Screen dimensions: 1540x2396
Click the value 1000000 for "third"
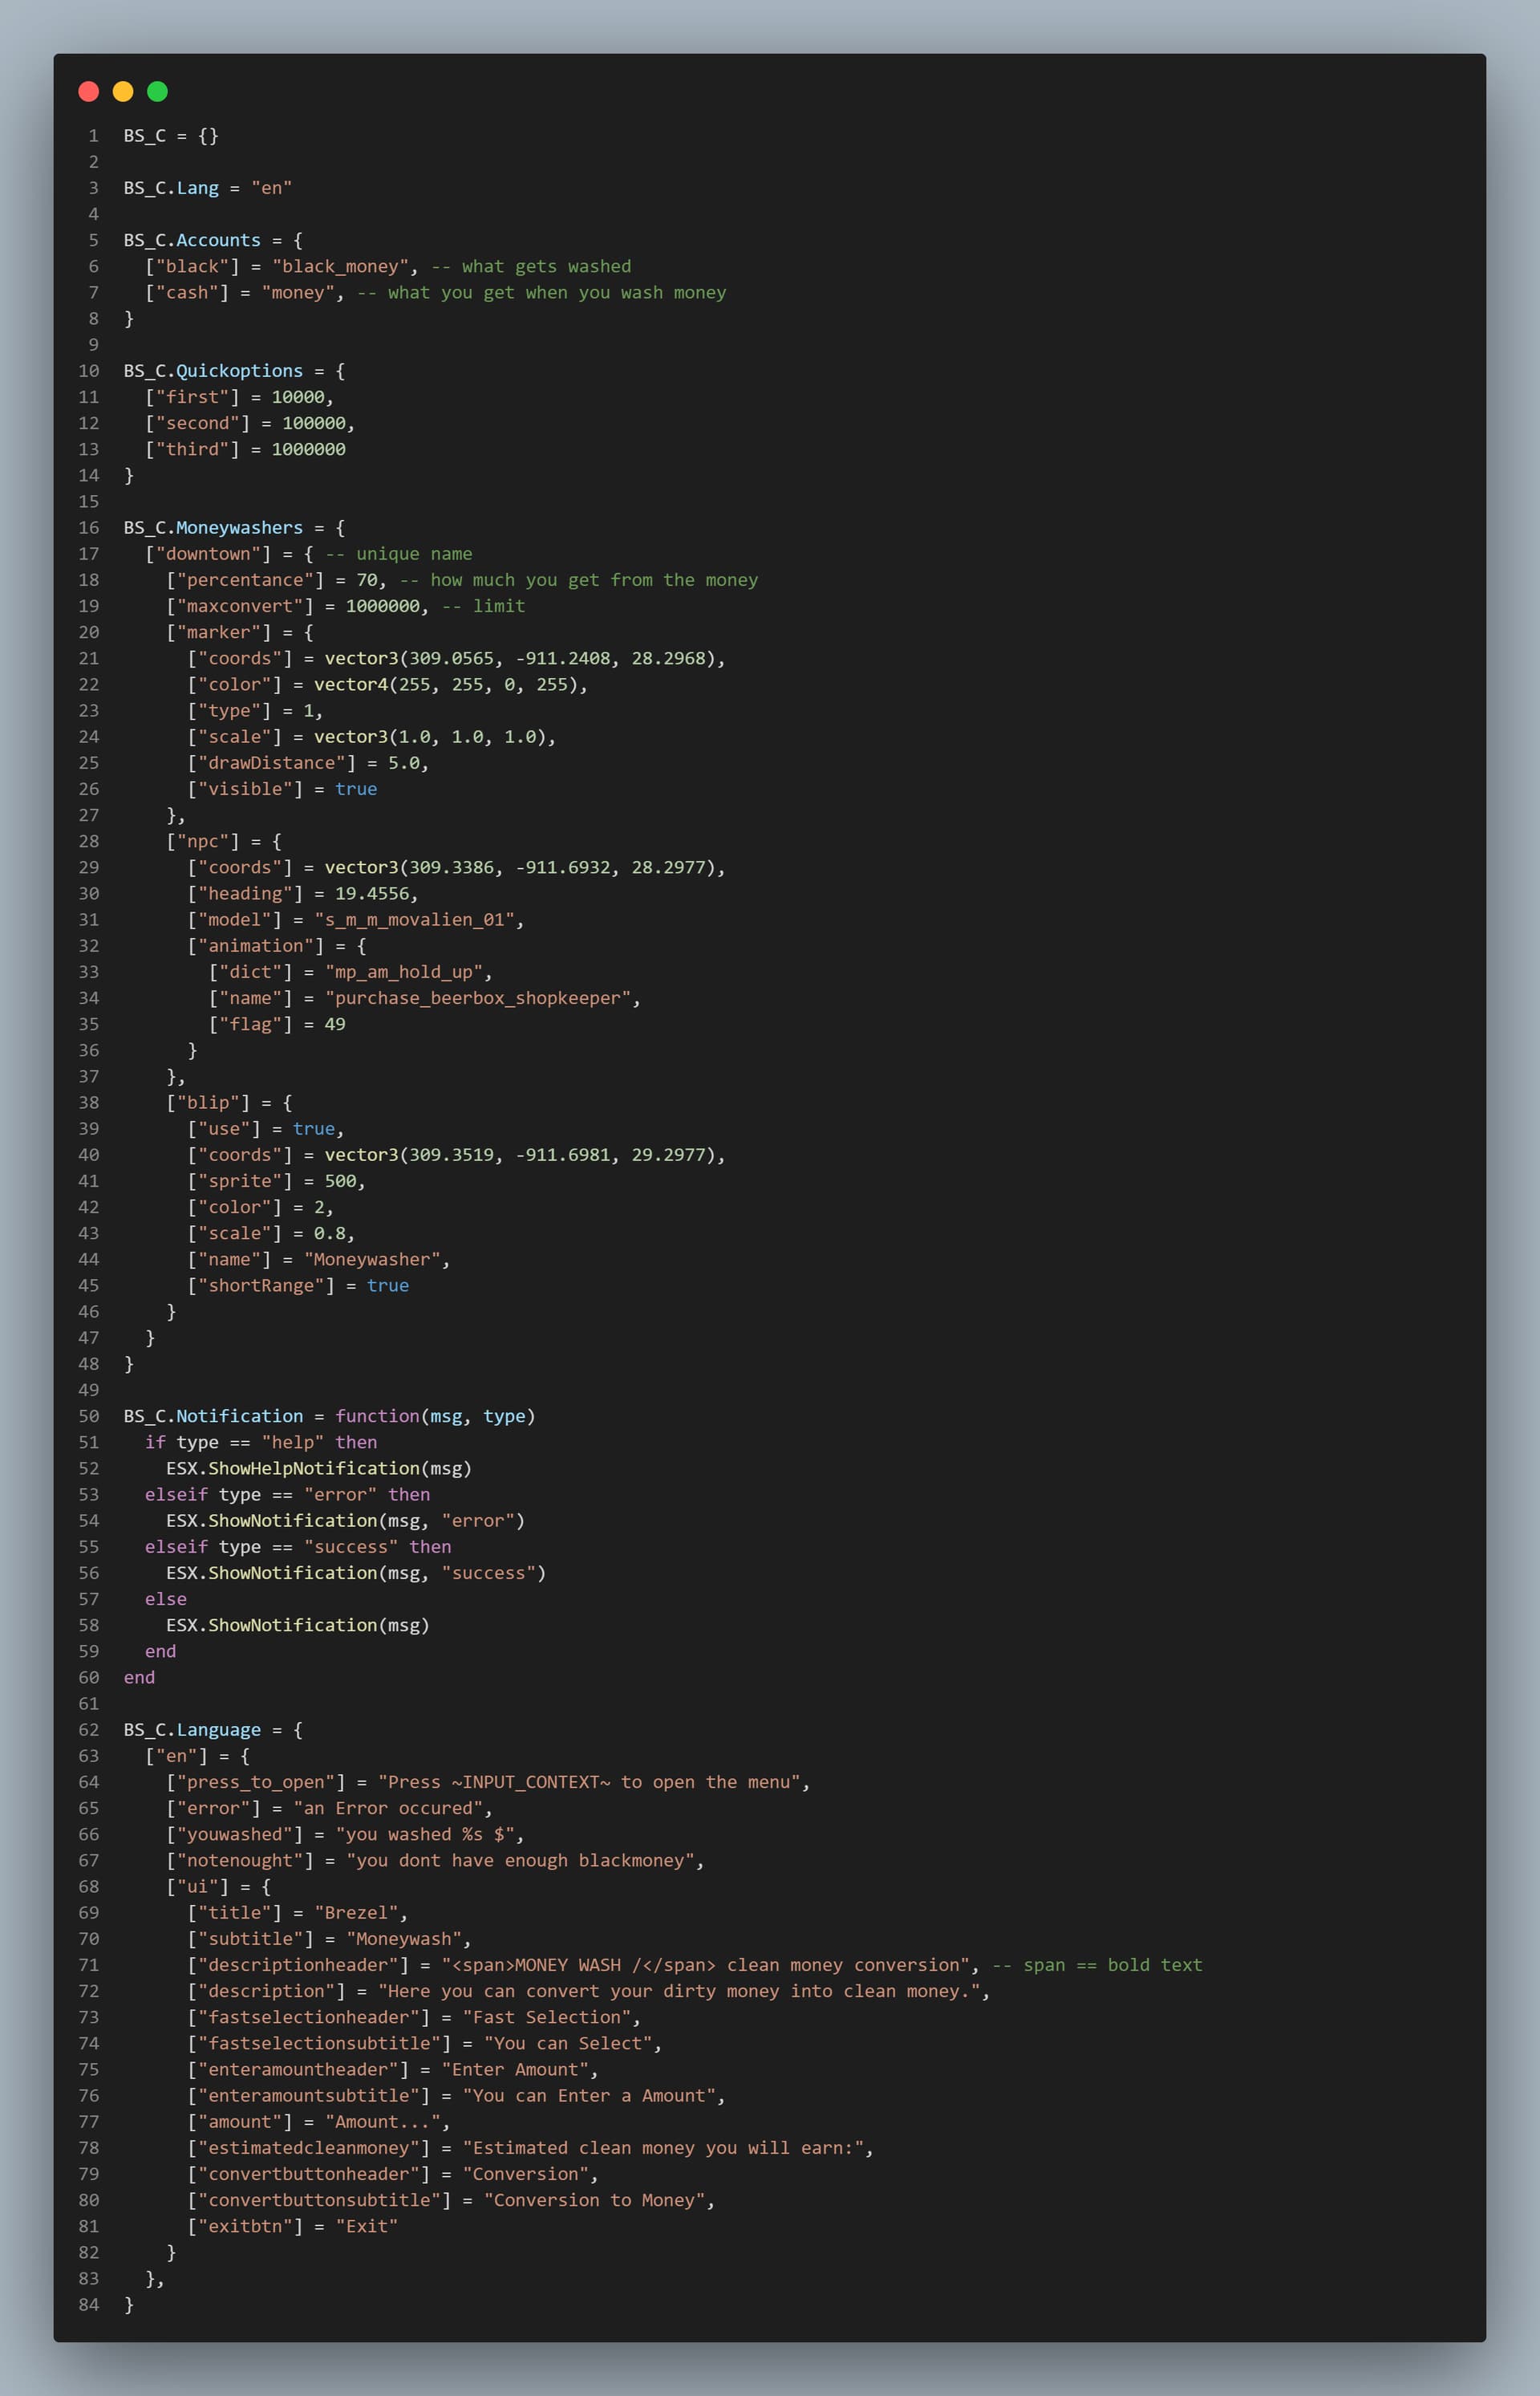[308, 449]
